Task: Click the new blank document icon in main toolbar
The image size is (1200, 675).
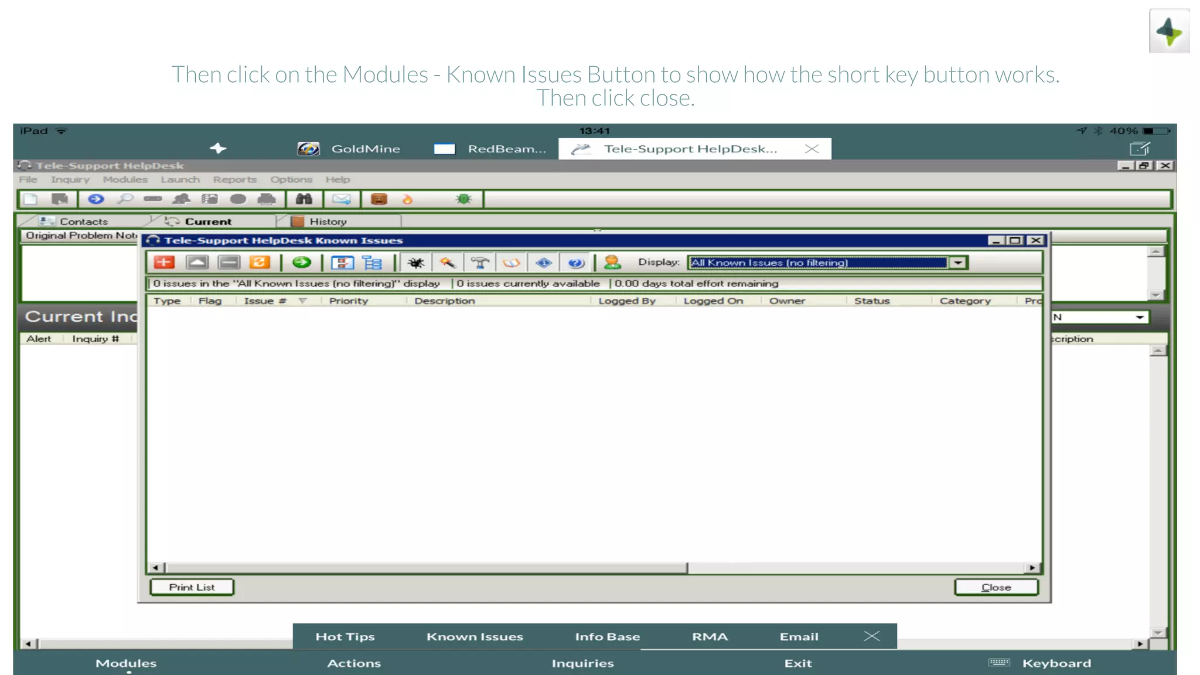Action: (x=30, y=199)
